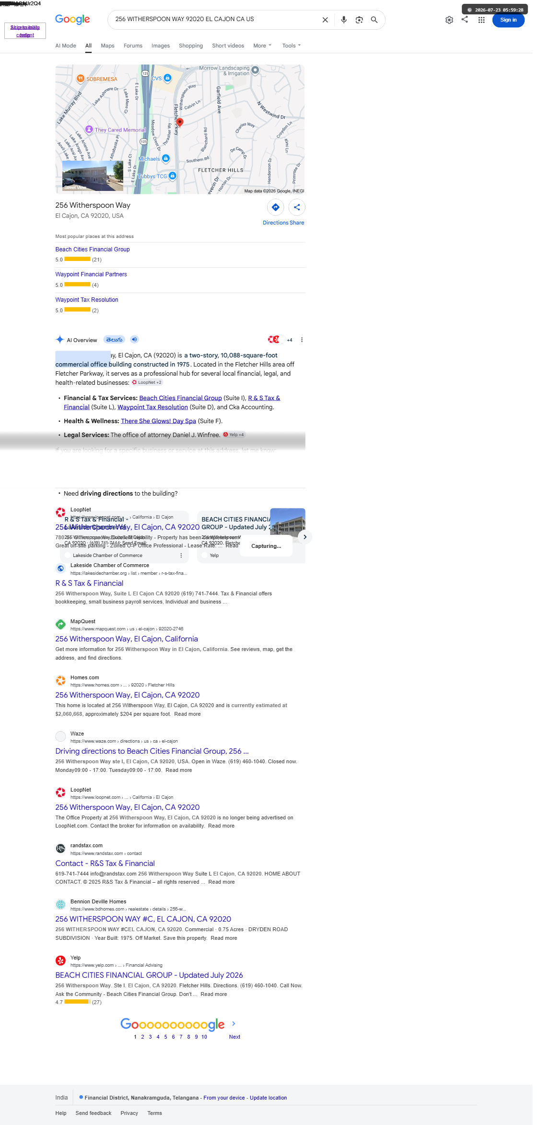The image size is (539, 1125).
Task: Switch to Forums tab
Action: (133, 46)
